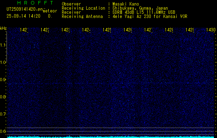Click the Receiver label

click(x=71, y=12)
